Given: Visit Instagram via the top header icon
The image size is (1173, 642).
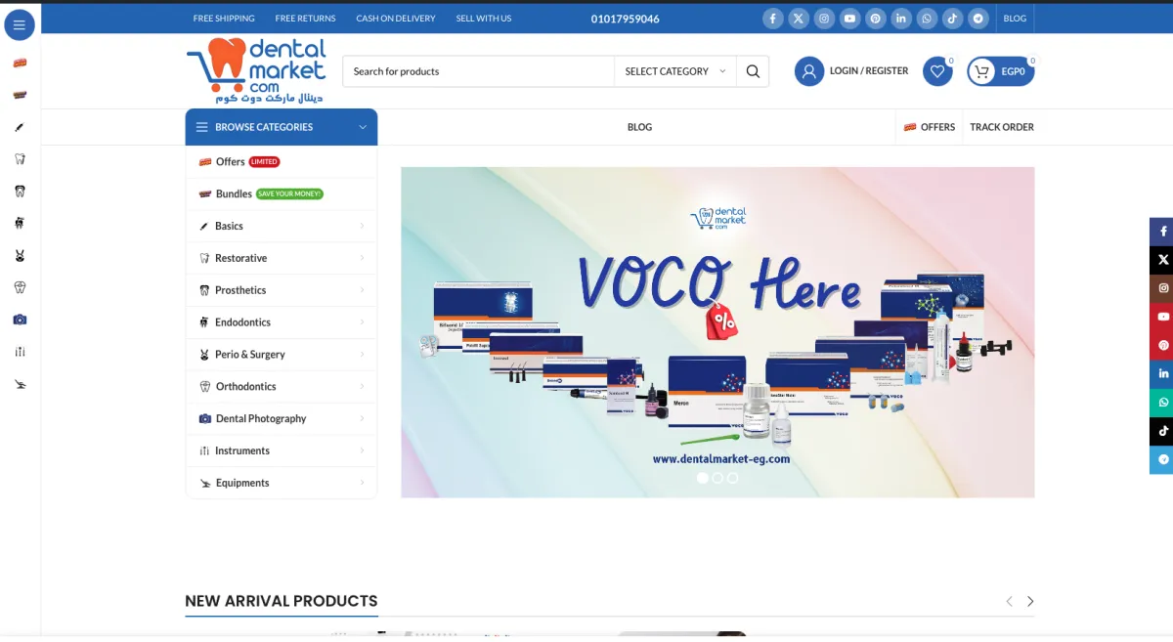Looking at the screenshot, I should click(824, 19).
